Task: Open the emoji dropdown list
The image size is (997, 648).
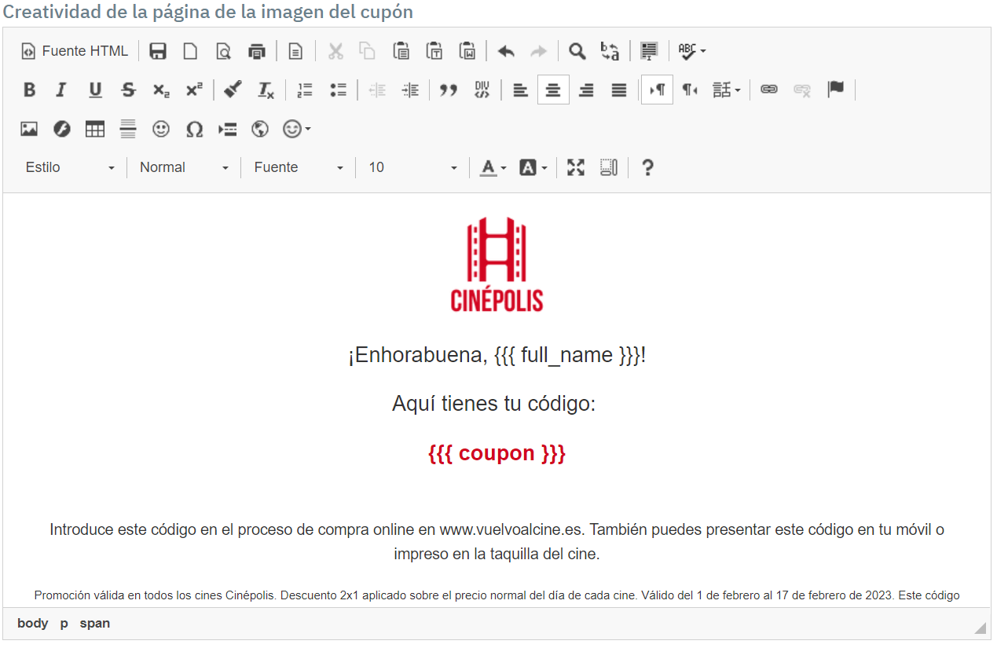Action: 297,129
